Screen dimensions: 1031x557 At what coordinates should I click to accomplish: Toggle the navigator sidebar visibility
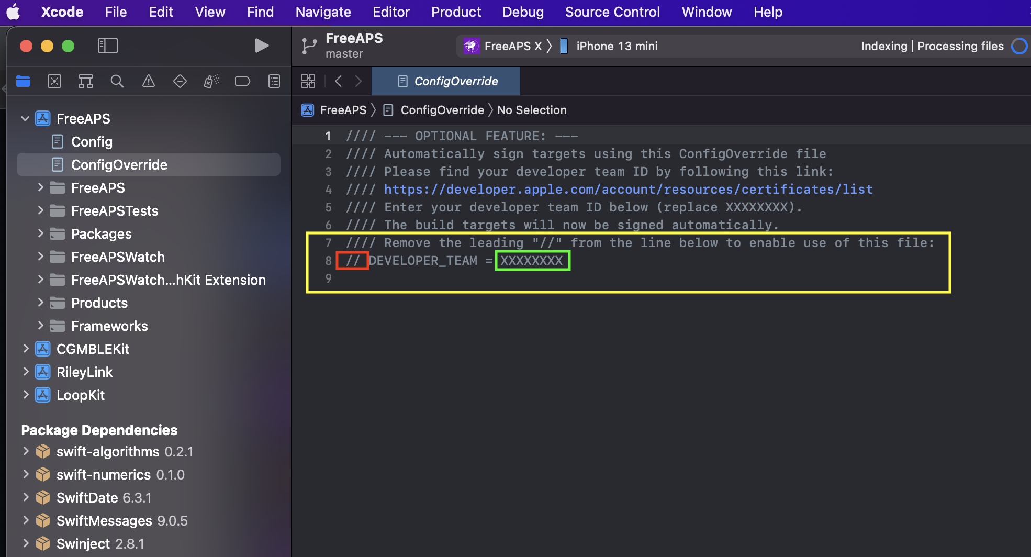pyautogui.click(x=108, y=46)
